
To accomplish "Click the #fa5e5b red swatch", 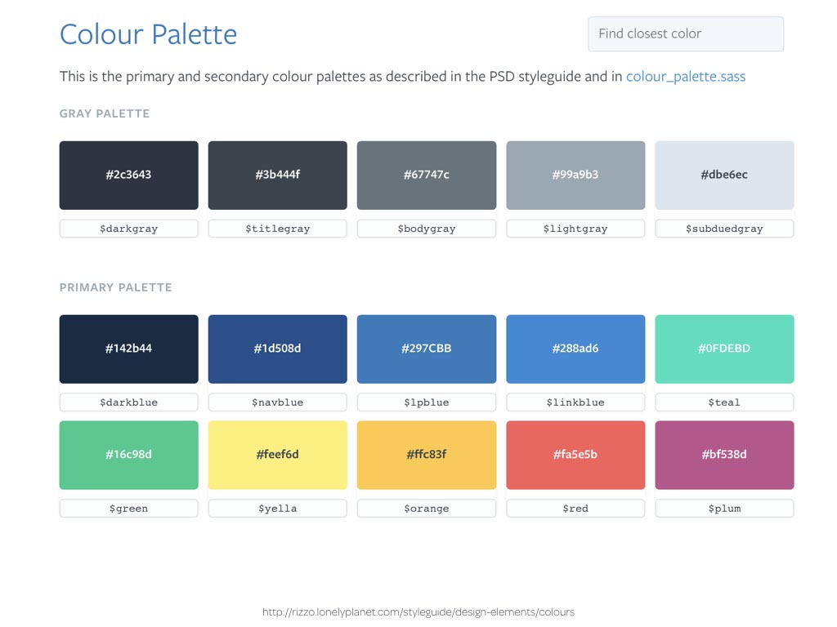I will [575, 456].
